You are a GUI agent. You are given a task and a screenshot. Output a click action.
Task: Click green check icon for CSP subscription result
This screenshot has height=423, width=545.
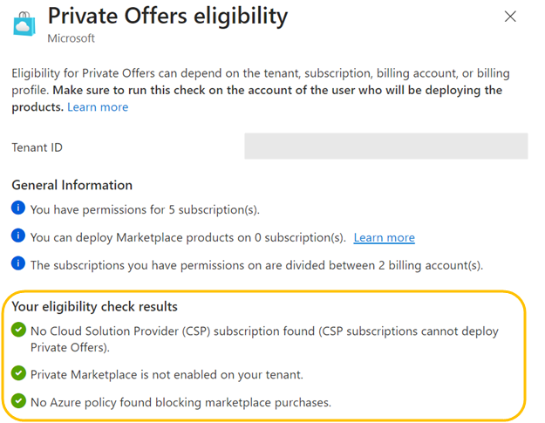click(x=18, y=331)
